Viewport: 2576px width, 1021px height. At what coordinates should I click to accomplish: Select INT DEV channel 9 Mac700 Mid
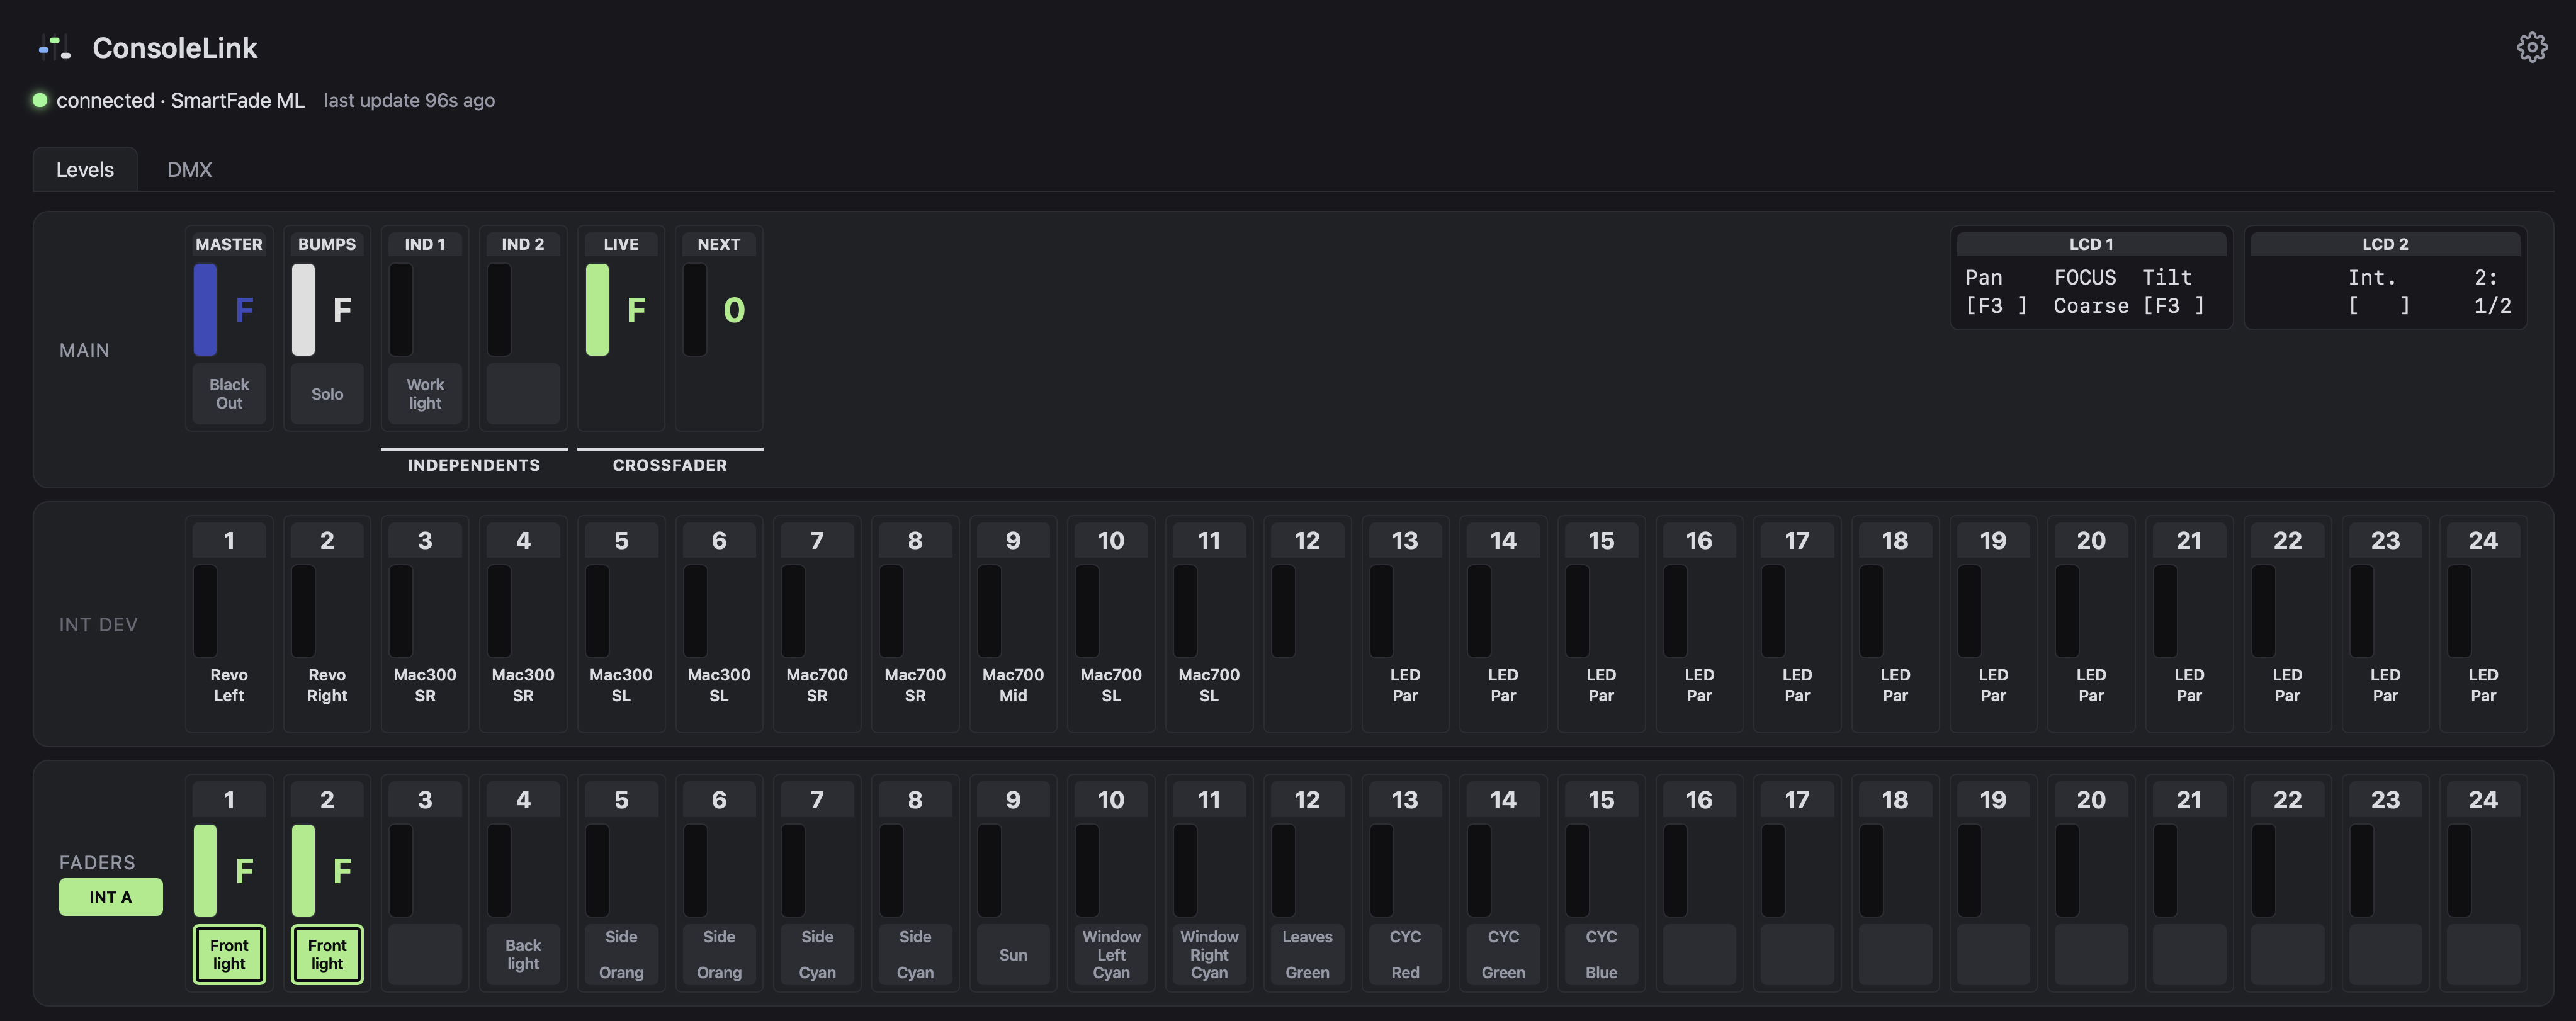click(1013, 624)
